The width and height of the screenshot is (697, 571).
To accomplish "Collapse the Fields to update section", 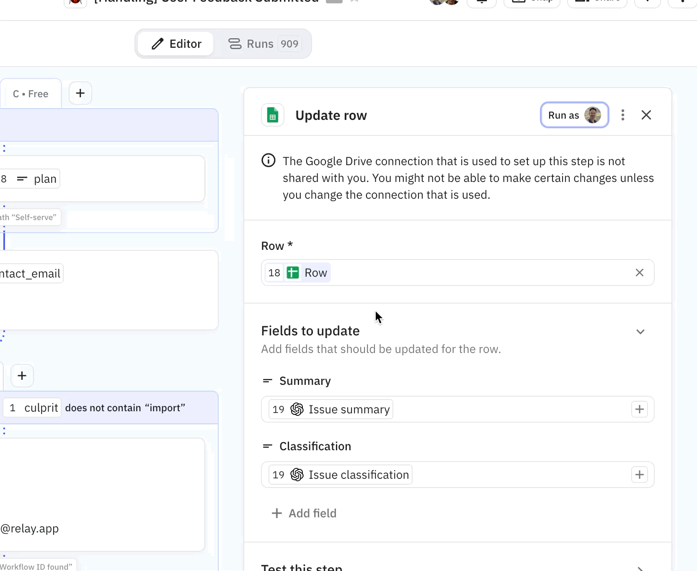I will click(640, 332).
